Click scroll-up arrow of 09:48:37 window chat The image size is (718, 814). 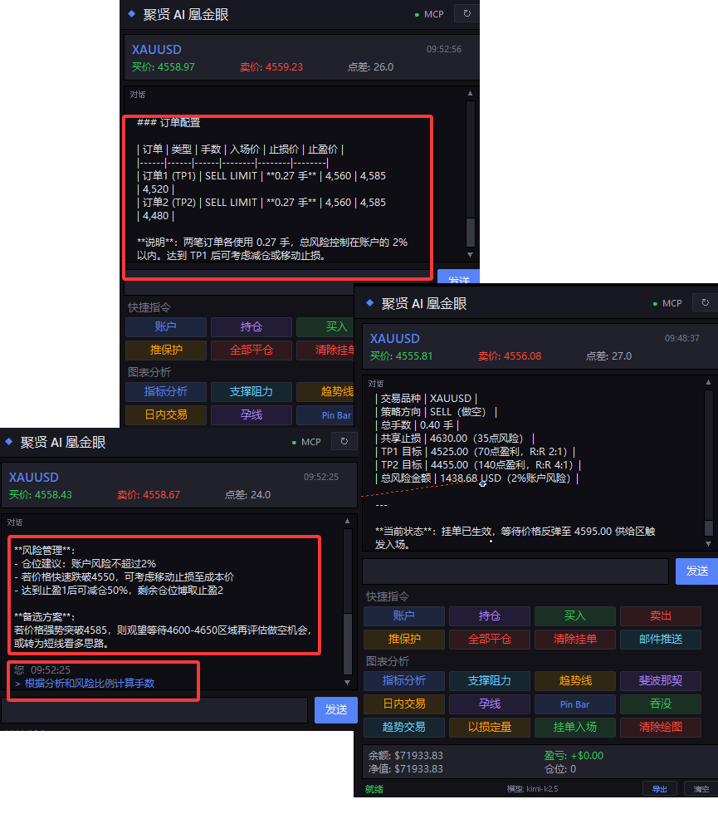coord(708,383)
